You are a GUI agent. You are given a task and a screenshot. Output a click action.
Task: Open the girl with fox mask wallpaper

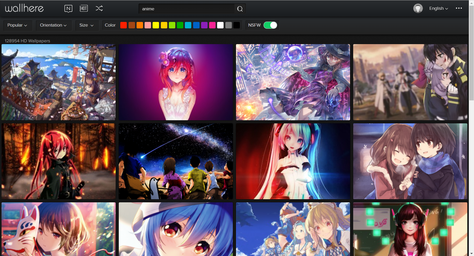click(x=59, y=229)
